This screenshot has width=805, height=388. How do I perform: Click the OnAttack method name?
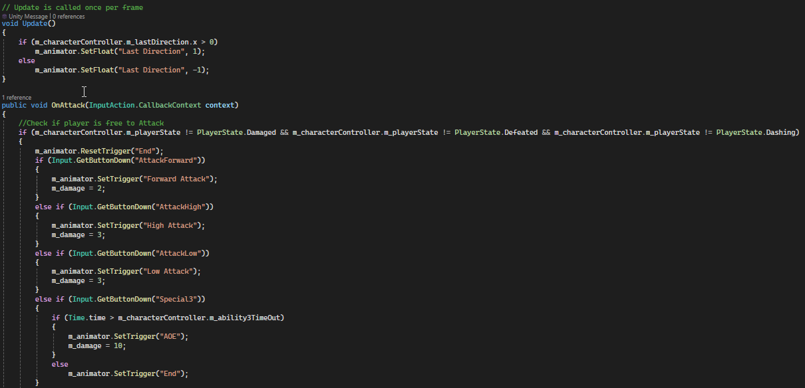(67, 105)
